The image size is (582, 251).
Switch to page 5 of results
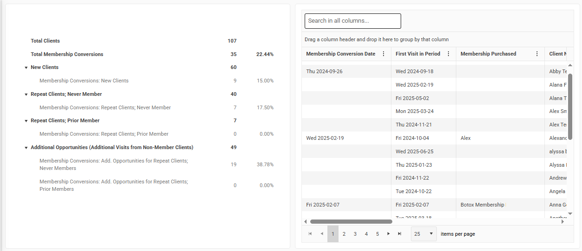tap(377, 234)
